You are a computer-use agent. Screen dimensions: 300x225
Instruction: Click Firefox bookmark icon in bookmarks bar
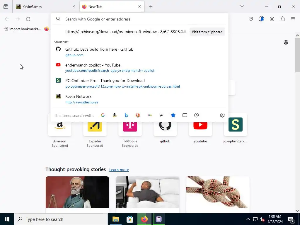pyautogui.click(x=47, y=29)
